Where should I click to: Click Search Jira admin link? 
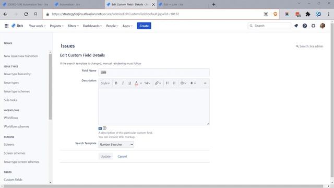coord(309,46)
